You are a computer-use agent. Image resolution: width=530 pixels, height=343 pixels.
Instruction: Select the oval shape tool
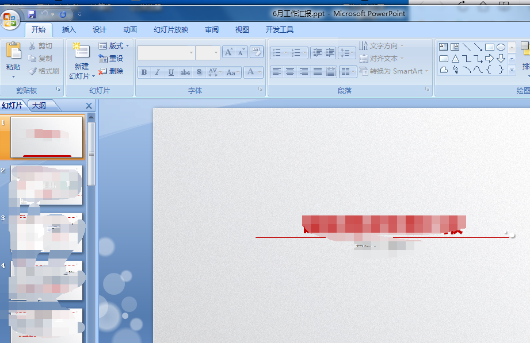tap(501, 47)
